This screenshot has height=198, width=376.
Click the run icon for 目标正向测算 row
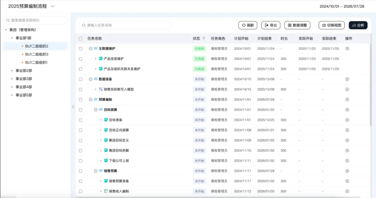(x=347, y=130)
